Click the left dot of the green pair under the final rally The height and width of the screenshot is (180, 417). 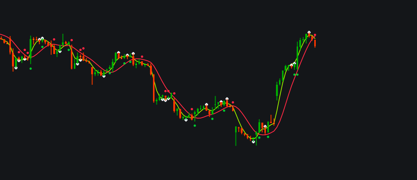point(294,75)
